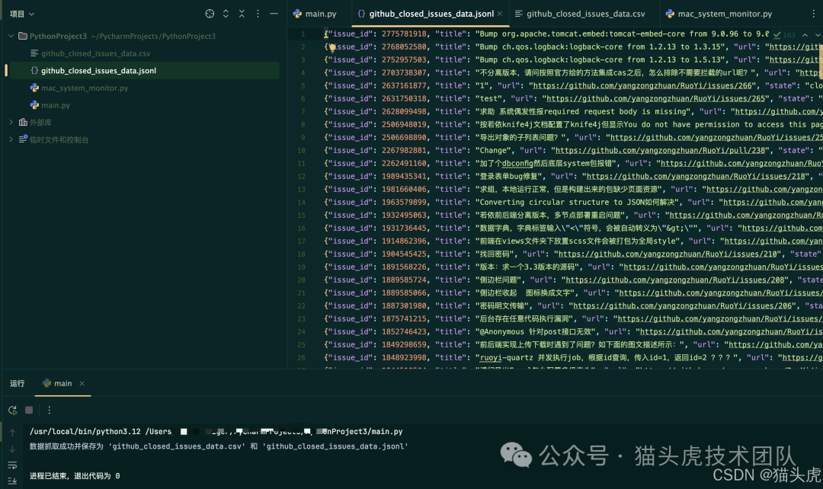Image resolution: width=823 pixels, height=489 pixels.
Task: Rerun the main script
Action: pyautogui.click(x=13, y=411)
